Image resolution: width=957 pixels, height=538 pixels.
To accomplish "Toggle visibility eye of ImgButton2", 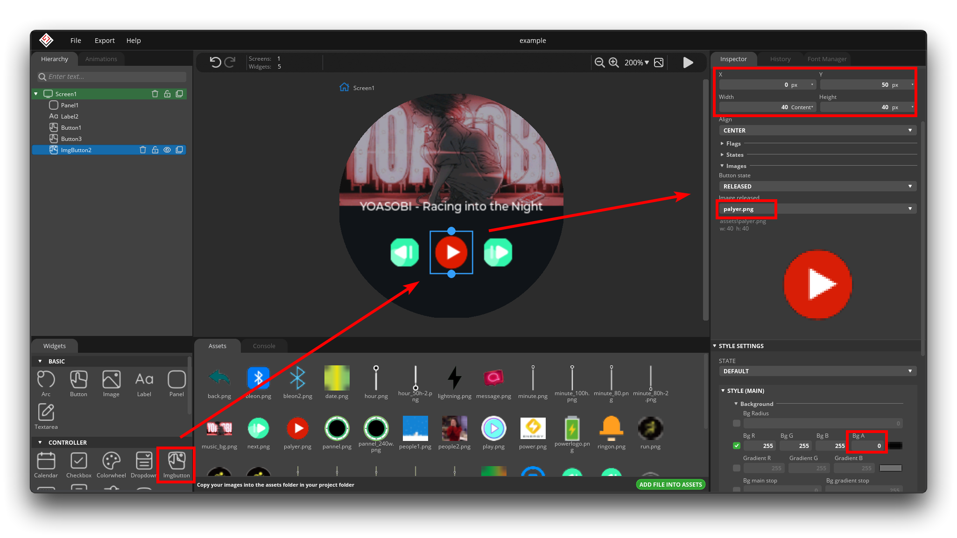I will pyautogui.click(x=167, y=150).
